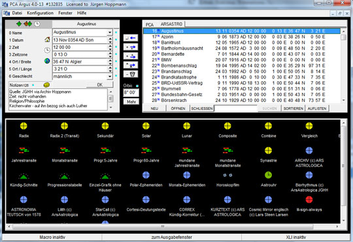
Task: Open Jahrestransite listing
Action: point(24,150)
